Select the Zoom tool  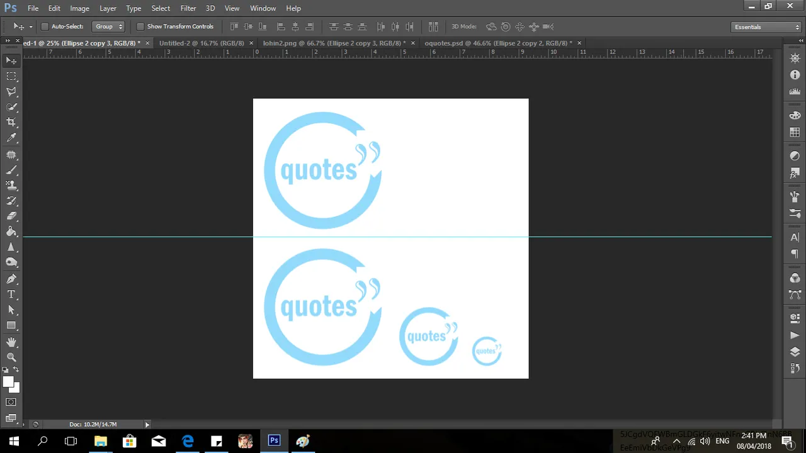[x=11, y=357]
